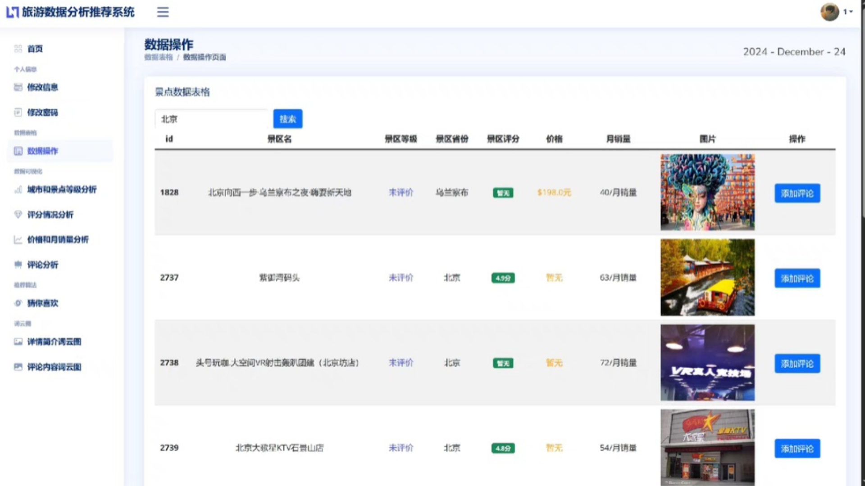
Task: Click the 修改信息 sidebar icon
Action: click(18, 87)
